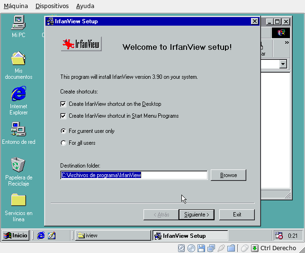This screenshot has width=305, height=253.
Task: Click the Destination folder text field
Action: point(134,175)
